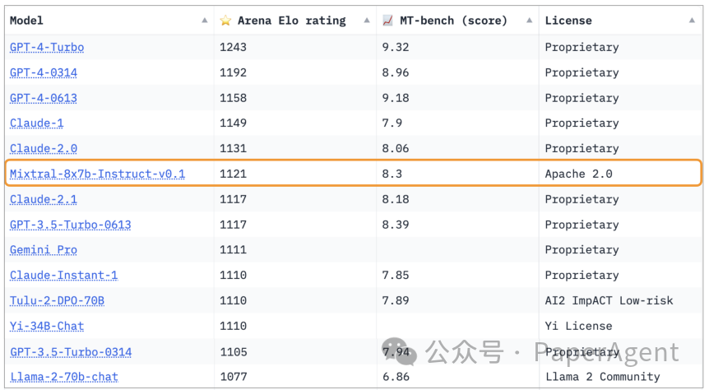Select the MT-bench score 8.3
This screenshot has height=390, width=709.
[x=392, y=174]
